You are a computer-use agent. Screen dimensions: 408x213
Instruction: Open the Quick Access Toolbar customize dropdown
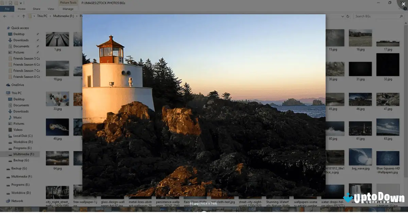(x=21, y=3)
